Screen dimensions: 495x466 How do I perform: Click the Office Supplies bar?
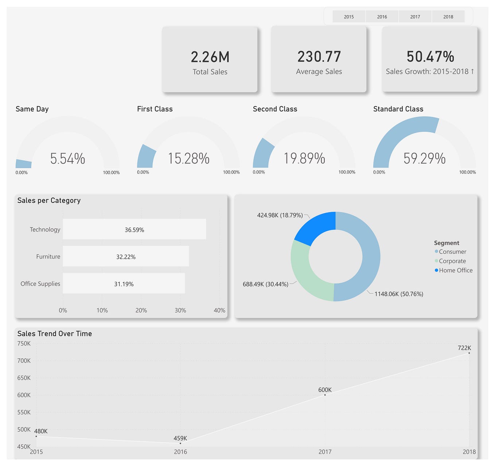[x=124, y=284]
